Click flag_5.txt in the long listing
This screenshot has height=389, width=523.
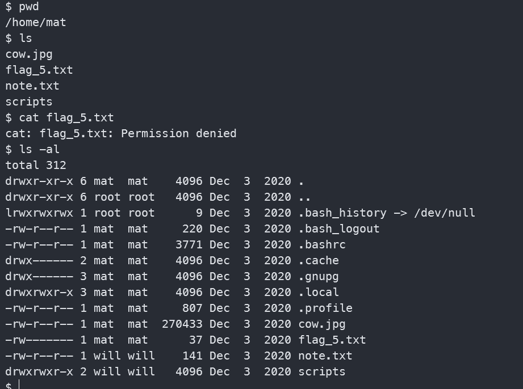click(332, 340)
